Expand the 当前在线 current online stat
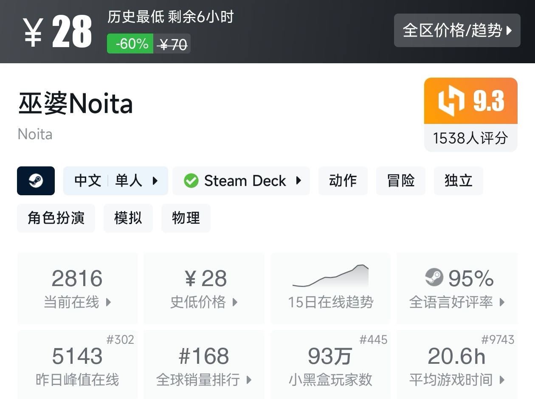 (x=77, y=289)
